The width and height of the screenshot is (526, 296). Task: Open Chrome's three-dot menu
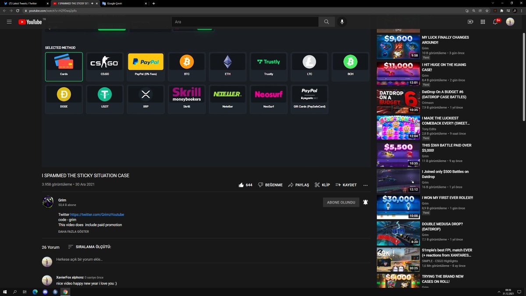point(522,10)
